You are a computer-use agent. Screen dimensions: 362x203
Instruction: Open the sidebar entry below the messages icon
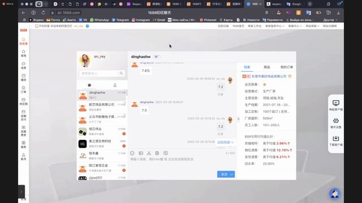tap(24, 77)
